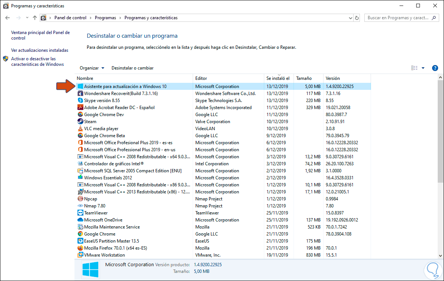444x281 pixels.
Task: Click Wondershare Software Co.,Ltd. editor cell
Action: (225, 94)
